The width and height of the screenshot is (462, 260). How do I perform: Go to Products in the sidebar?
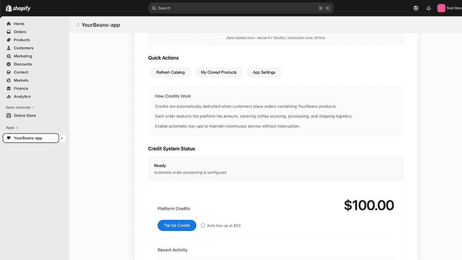point(22,40)
